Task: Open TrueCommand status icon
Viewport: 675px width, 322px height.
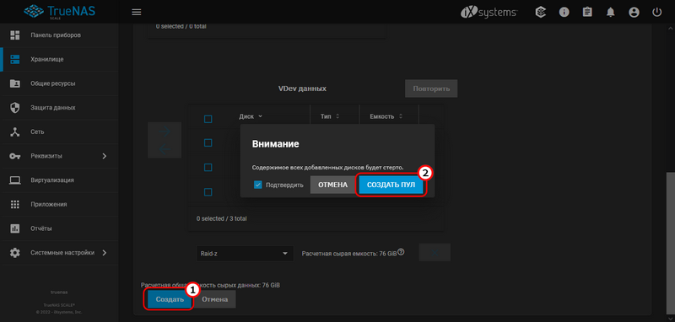Action: tap(541, 12)
